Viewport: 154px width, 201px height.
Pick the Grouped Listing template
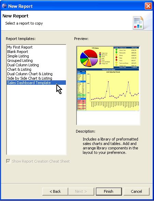pyautogui.click(x=20, y=61)
